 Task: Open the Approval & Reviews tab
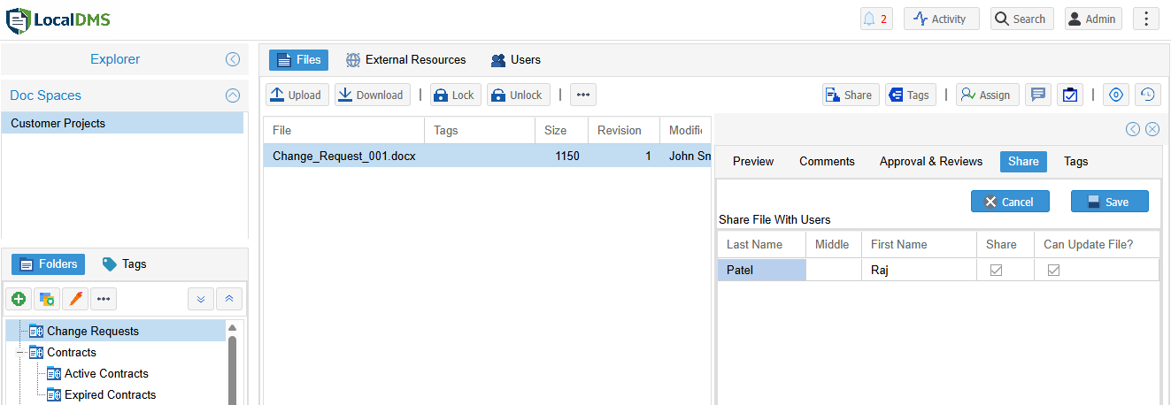point(931,161)
